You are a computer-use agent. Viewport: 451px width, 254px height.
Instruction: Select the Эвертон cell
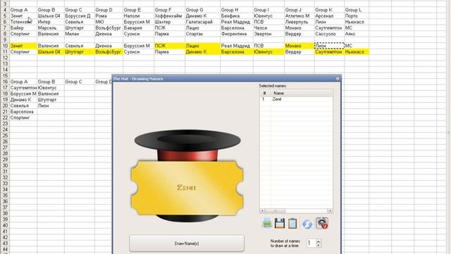pos(268,34)
